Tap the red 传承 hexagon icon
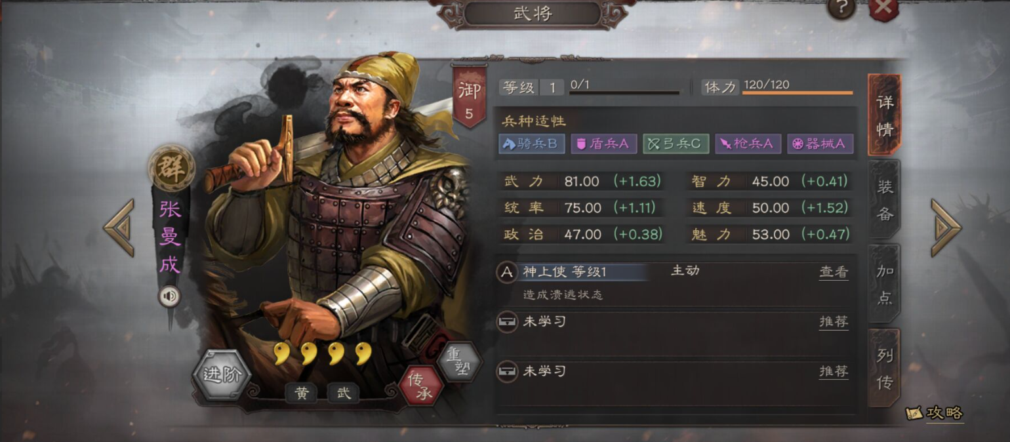1010x442 pixels. click(x=422, y=385)
